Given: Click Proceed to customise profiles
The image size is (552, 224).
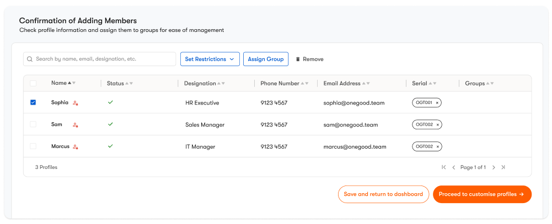Looking at the screenshot, I should pyautogui.click(x=481, y=194).
